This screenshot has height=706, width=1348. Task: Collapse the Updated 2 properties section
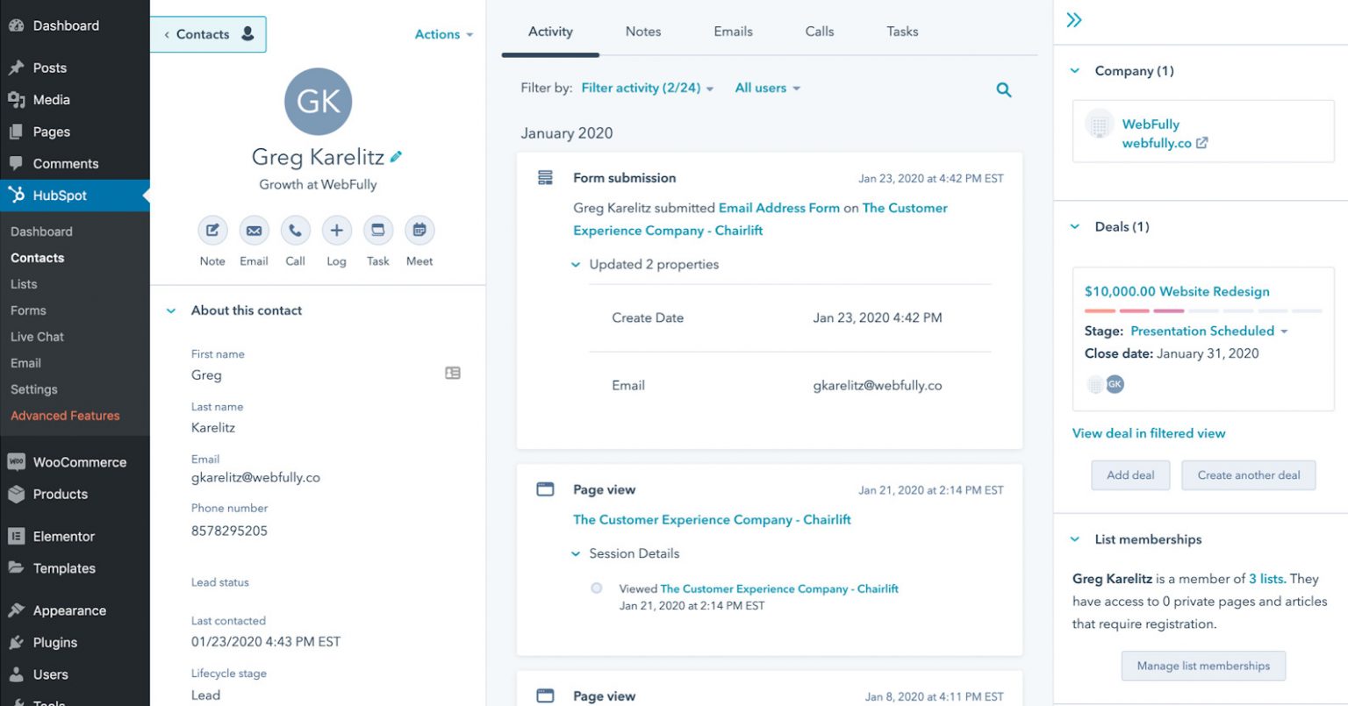tap(577, 265)
